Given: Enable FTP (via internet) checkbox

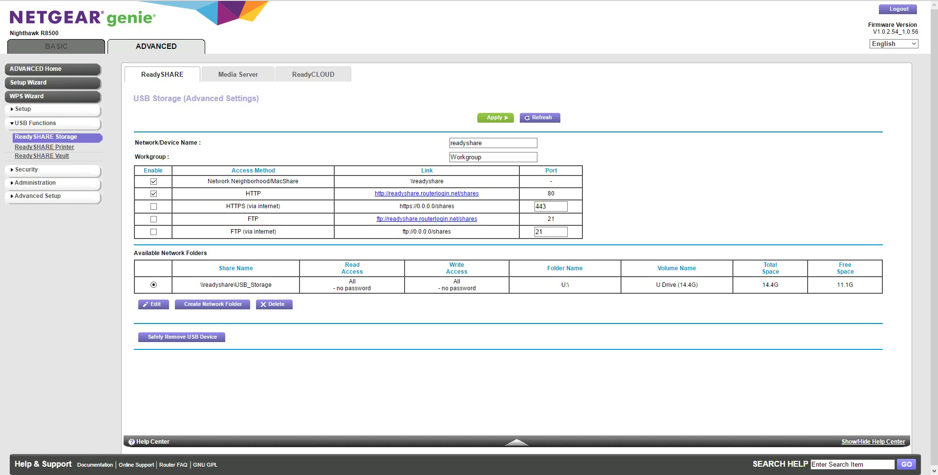Looking at the screenshot, I should (153, 232).
